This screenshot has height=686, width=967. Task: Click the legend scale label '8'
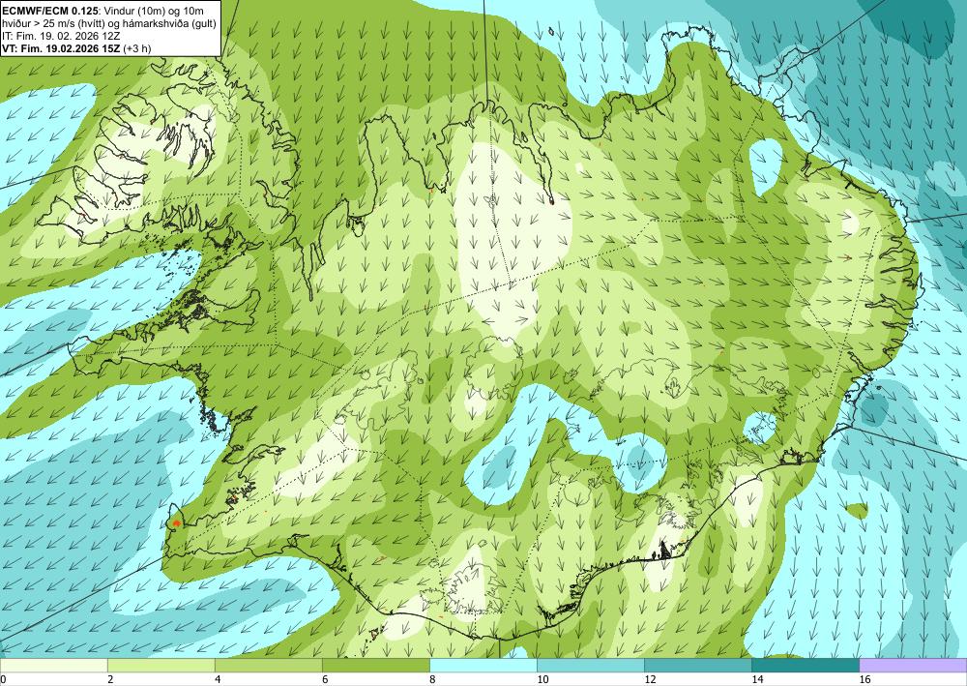point(432,680)
